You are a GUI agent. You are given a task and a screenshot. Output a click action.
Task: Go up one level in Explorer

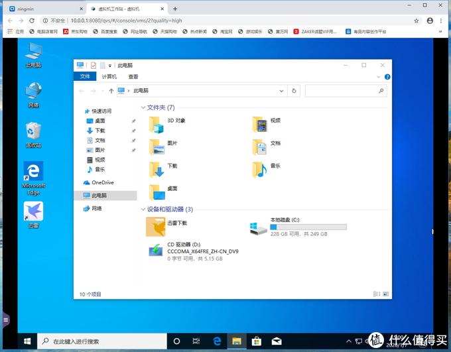(x=111, y=91)
